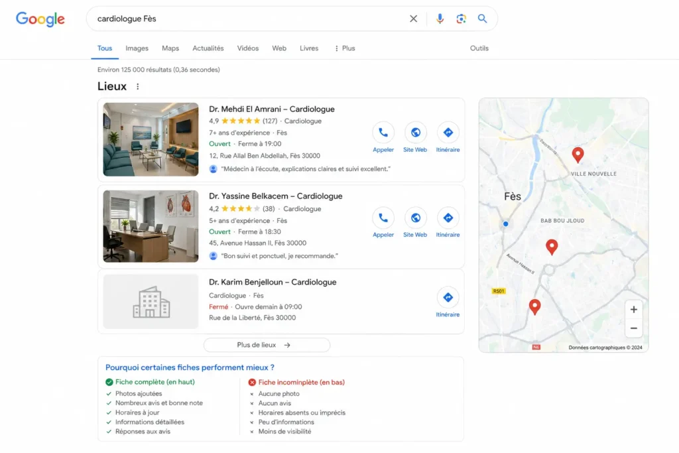Image resolution: width=679 pixels, height=453 pixels.
Task: Open Dr. Karim Benjelloun – Cardiologue listing
Action: point(273,282)
